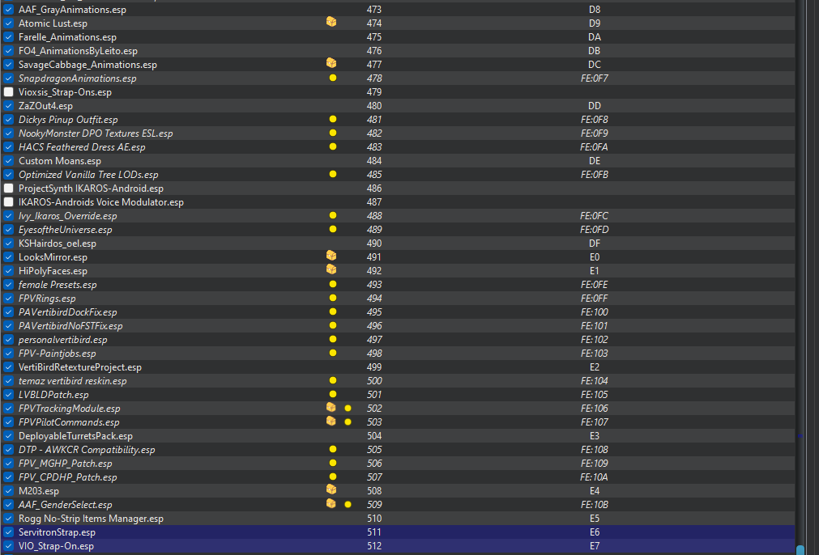Click the yellow dot for FPVRings.esp
The width and height of the screenshot is (819, 555).
pos(333,299)
